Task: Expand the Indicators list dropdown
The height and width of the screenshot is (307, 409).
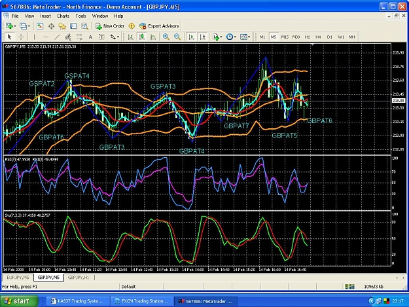Action: tap(221, 37)
